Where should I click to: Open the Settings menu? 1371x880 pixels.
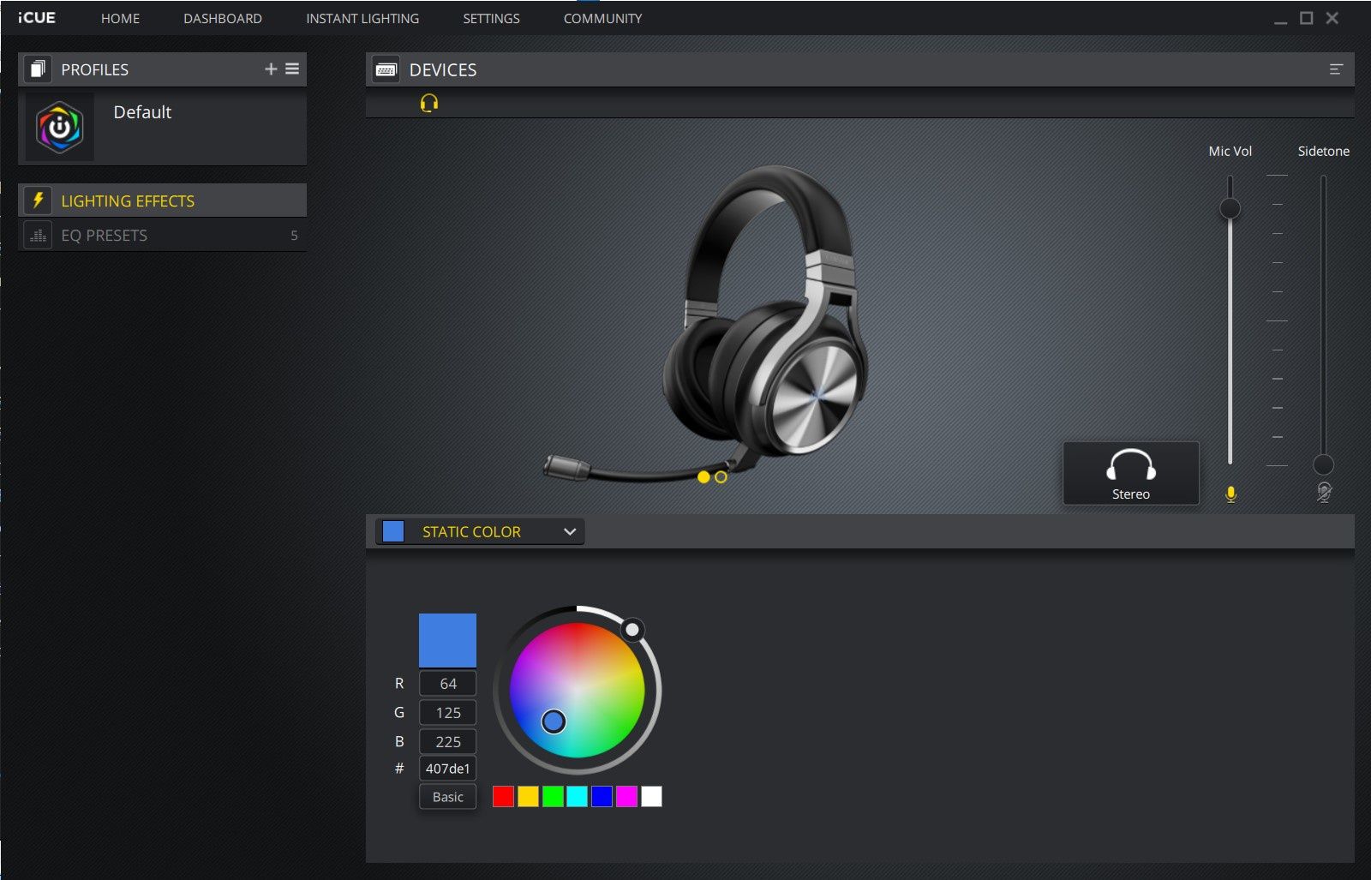[x=491, y=18]
